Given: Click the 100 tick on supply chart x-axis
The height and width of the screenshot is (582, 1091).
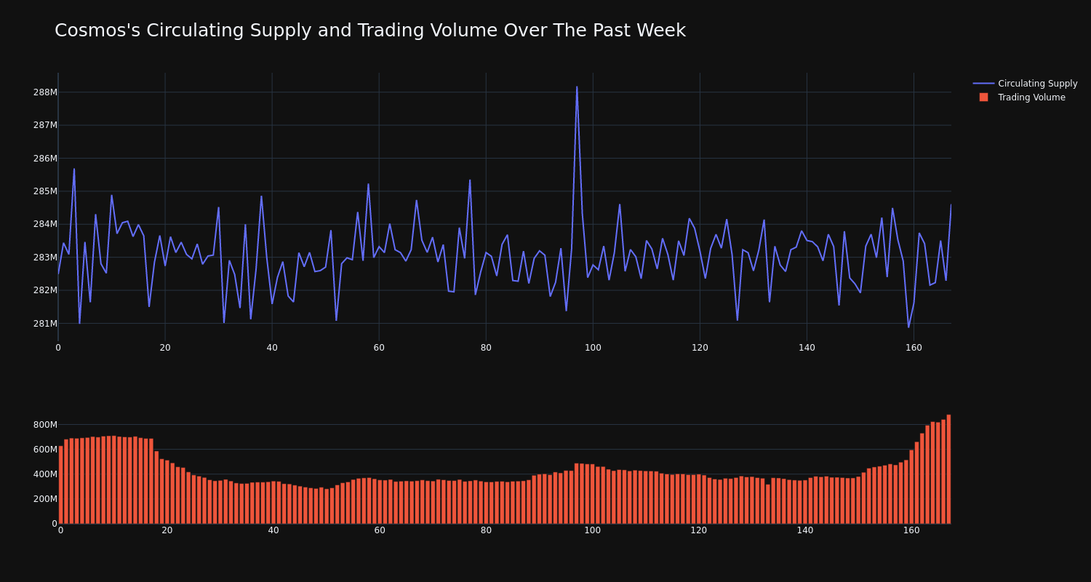Looking at the screenshot, I should click(593, 348).
